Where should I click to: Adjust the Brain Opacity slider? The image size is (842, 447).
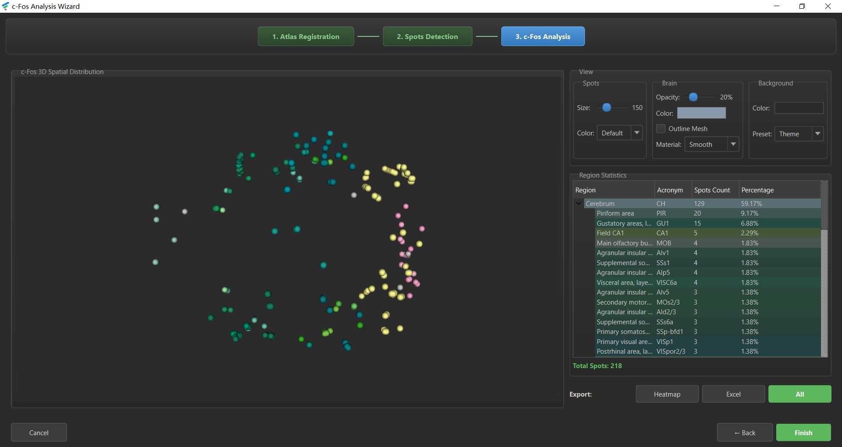pos(693,97)
